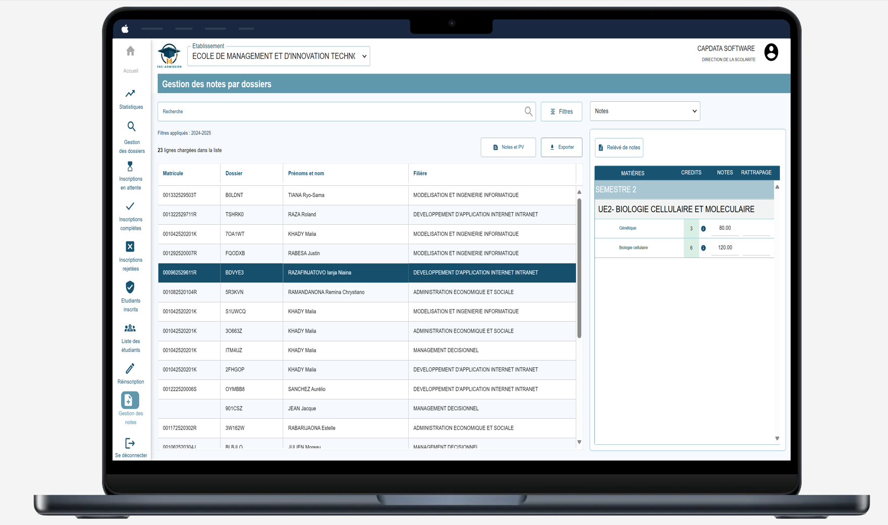Open the Accueil home icon
The image size is (888, 525).
[130, 51]
